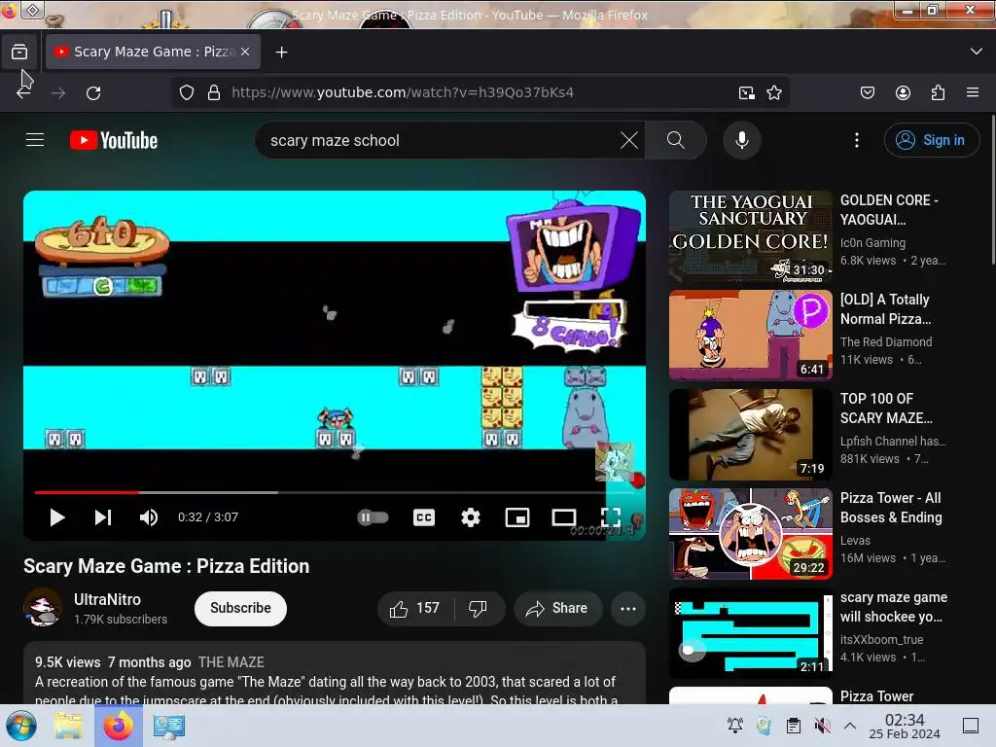Viewport: 996px width, 747px height.
Task: Click the Firefox View icon in the tab bar
Action: [19, 52]
